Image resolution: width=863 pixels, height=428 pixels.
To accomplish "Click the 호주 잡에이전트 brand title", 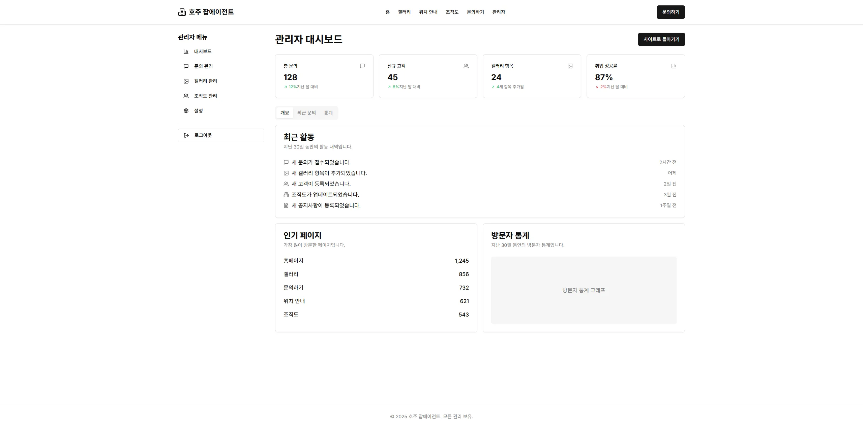I will pyautogui.click(x=211, y=12).
